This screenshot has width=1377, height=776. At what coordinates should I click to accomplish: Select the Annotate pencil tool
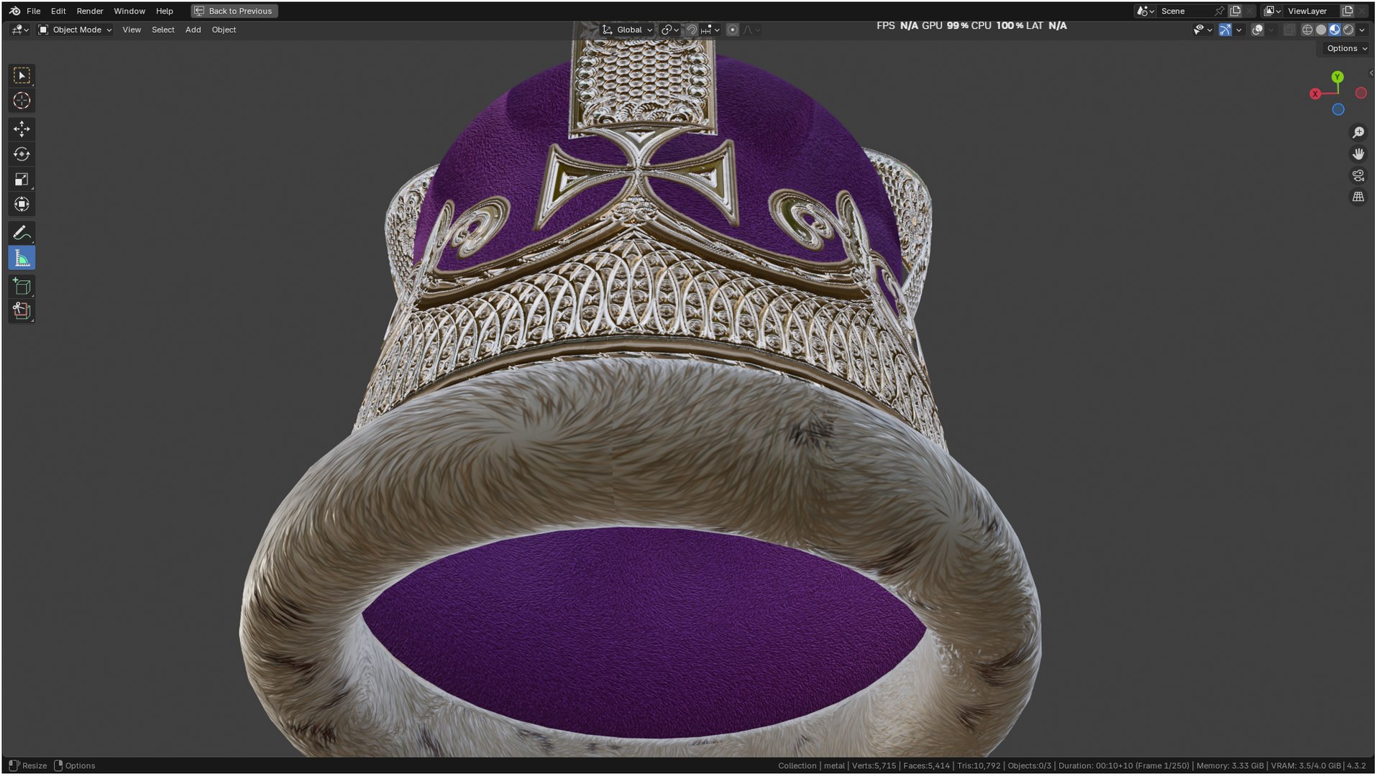[x=22, y=233]
